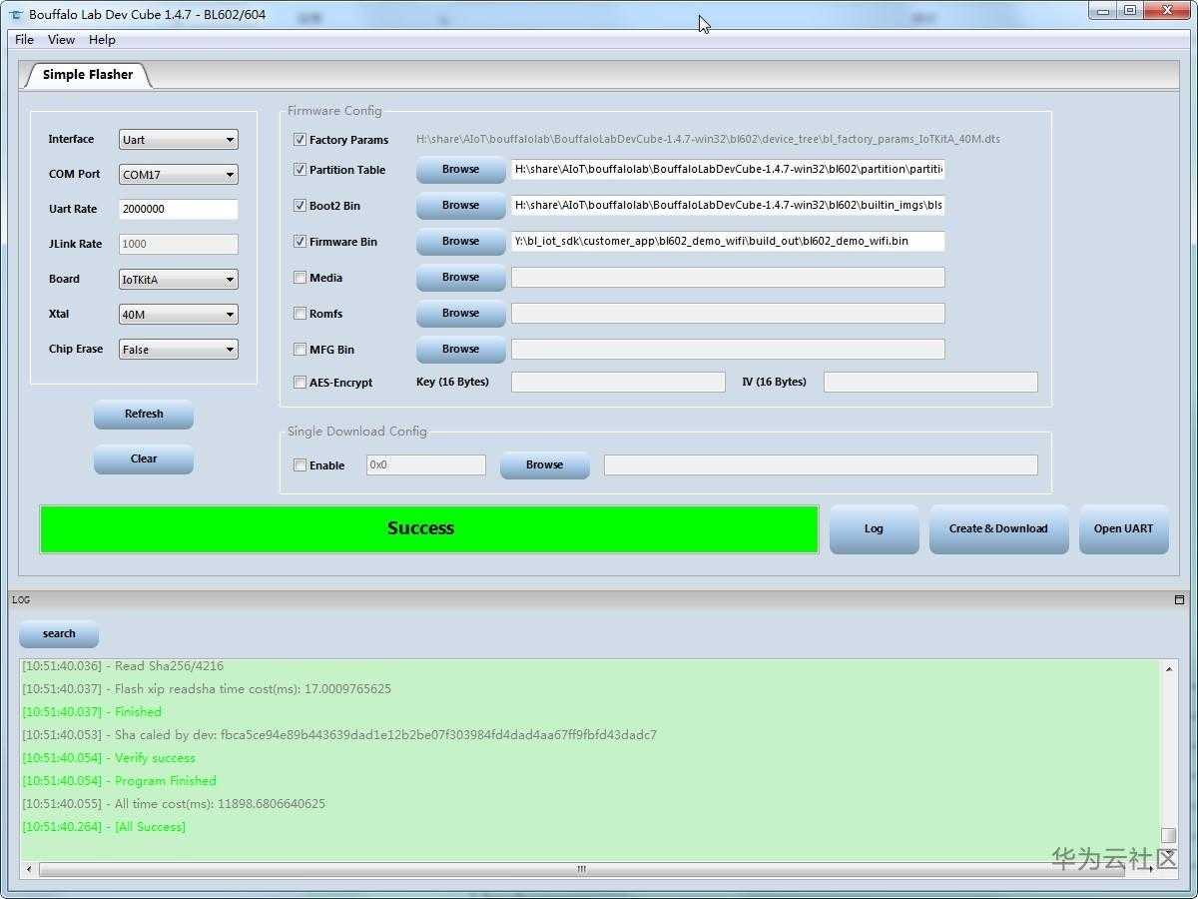Click the Single Download address field 0x0

point(426,465)
